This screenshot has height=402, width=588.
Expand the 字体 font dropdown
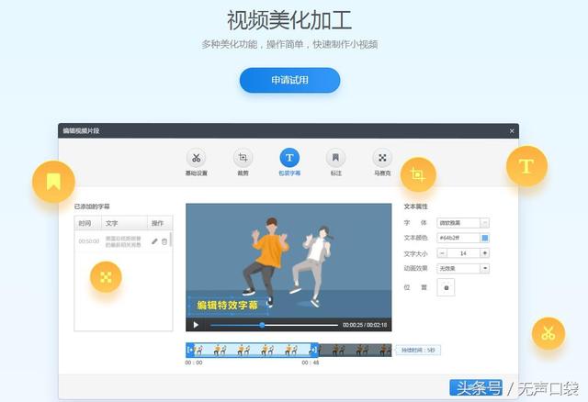point(485,222)
